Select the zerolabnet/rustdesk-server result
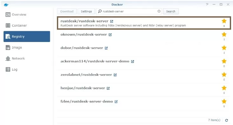The width and height of the screenshot is (233, 125). [x=144, y=76]
